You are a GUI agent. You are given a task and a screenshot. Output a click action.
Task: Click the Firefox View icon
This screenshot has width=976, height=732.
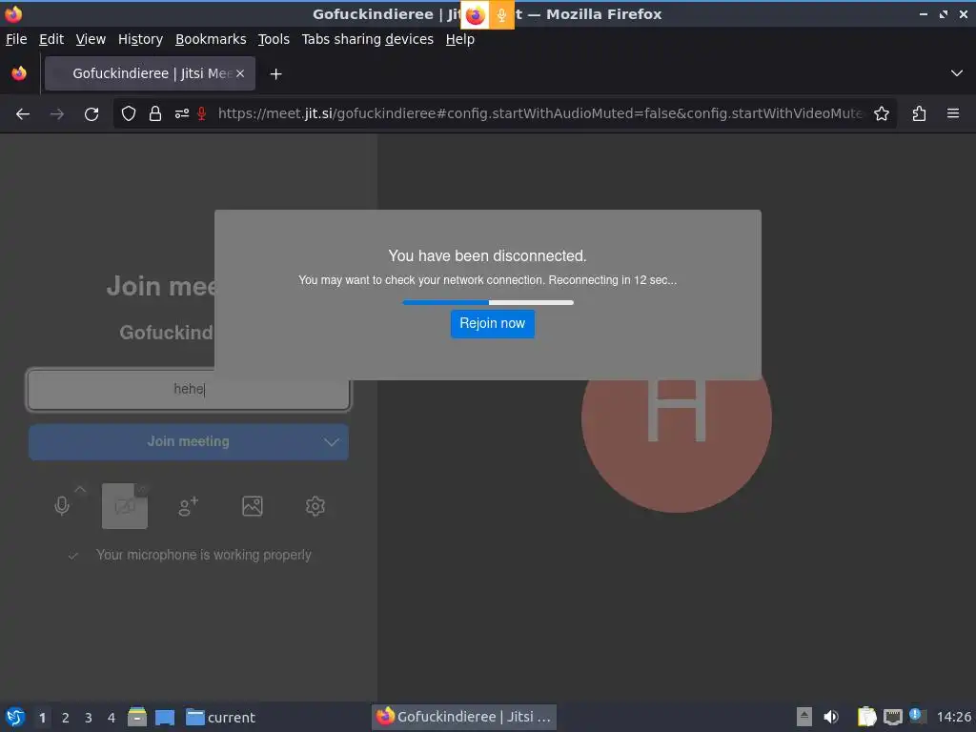pyautogui.click(x=19, y=73)
